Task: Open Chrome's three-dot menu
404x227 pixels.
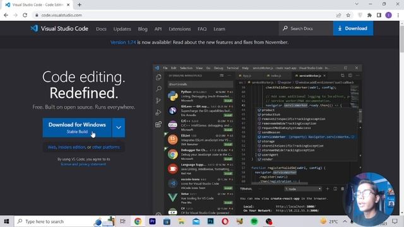Action: (398, 15)
